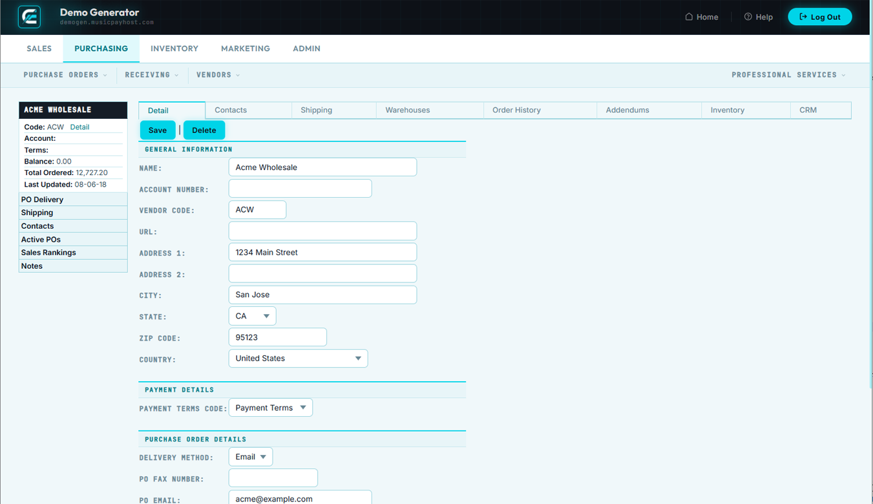Switch to the Order History tab

[540, 110]
